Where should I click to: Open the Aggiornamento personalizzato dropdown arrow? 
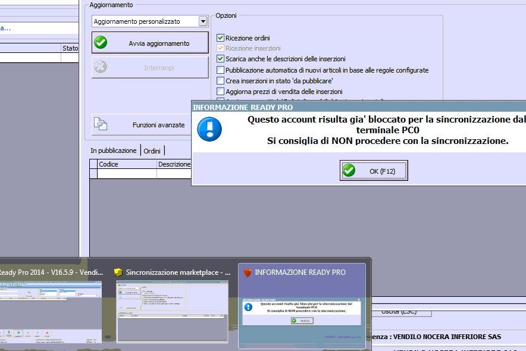tap(203, 21)
